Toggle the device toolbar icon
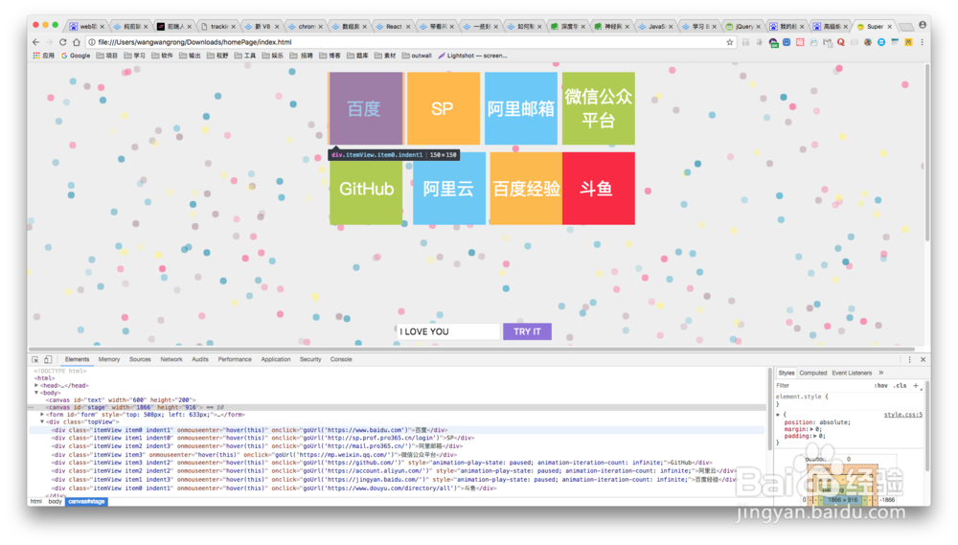 pos(48,360)
